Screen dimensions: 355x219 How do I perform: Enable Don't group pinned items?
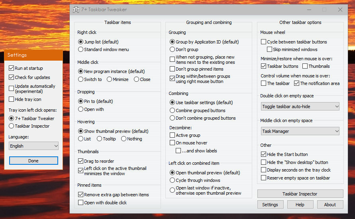click(x=196, y=69)
